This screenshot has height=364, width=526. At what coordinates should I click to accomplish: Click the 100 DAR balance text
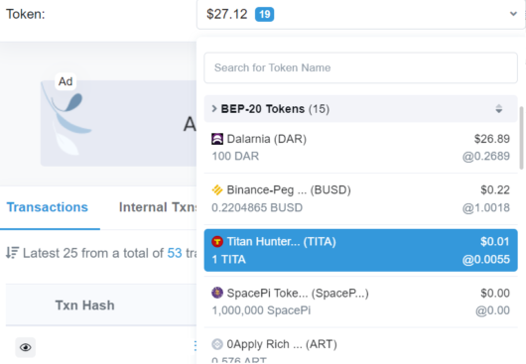tap(235, 156)
